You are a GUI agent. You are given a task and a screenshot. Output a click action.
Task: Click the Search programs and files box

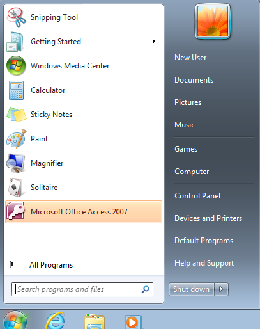coord(82,289)
